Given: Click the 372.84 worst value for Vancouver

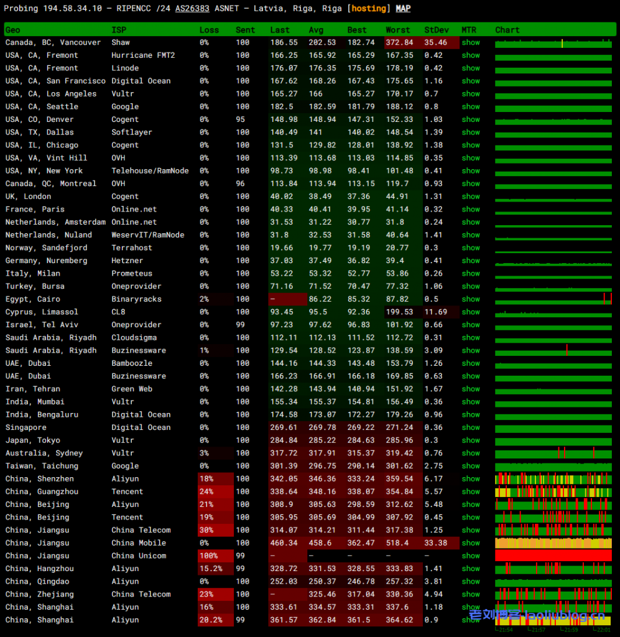Looking at the screenshot, I should pos(399,42).
